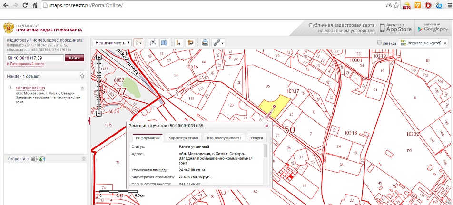Click the value 77 628 754.06 руб.
Image resolution: width=453 pixels, height=205 pixels.
pos(195,177)
